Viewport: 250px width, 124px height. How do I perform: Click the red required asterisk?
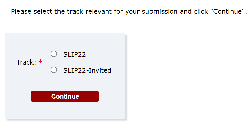click(40, 61)
